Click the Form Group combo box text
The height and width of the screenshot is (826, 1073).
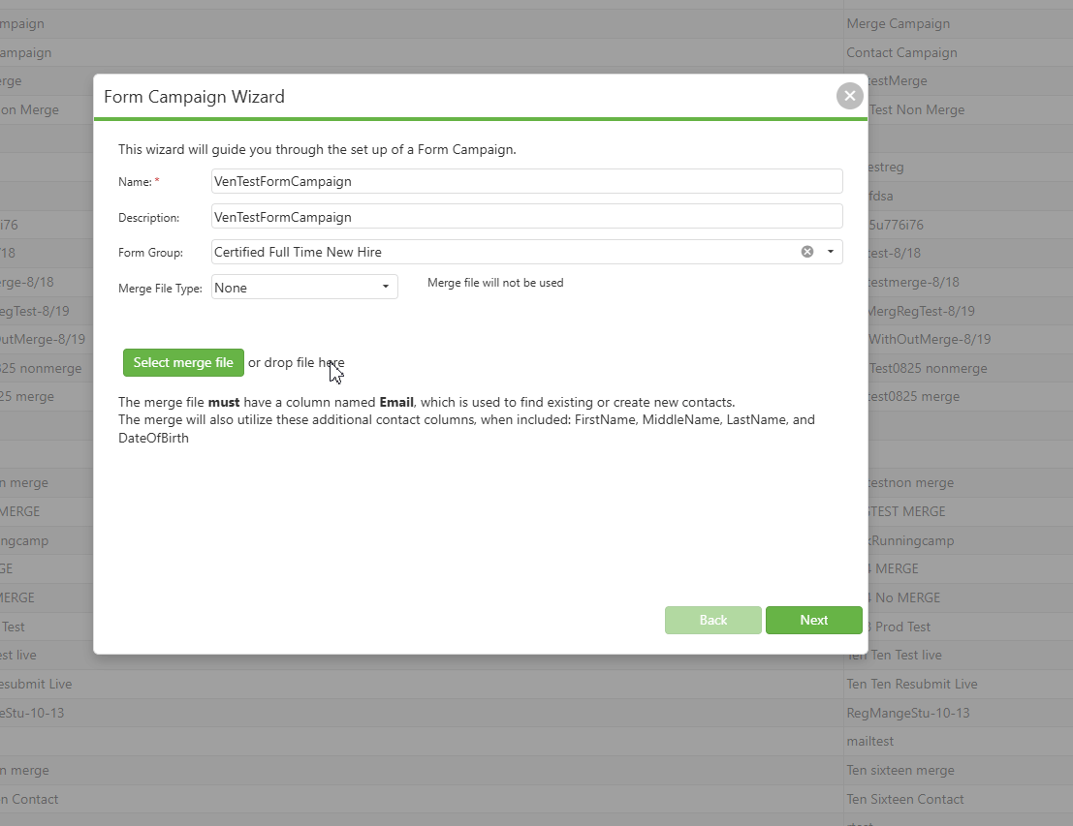point(298,252)
